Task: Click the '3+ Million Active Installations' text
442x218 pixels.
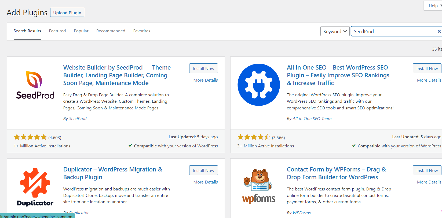Action: [265, 146]
